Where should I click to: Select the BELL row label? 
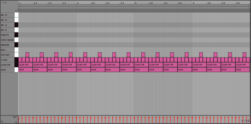click(7, 50)
